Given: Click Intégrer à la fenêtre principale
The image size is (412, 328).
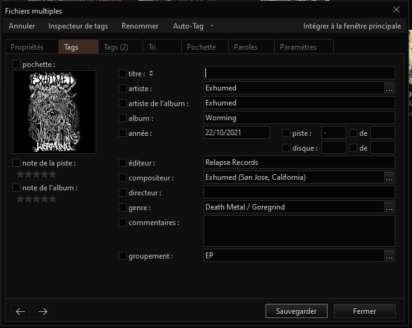Looking at the screenshot, I should tap(352, 26).
